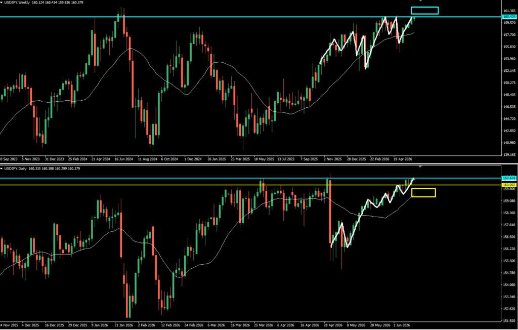Click the 157.640 price label on Daily axis
The width and height of the screenshot is (518, 330).
click(x=510, y=225)
